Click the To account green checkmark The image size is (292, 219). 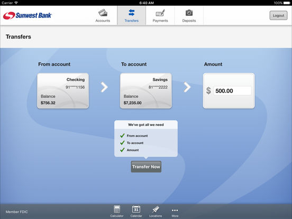[x=122, y=143]
